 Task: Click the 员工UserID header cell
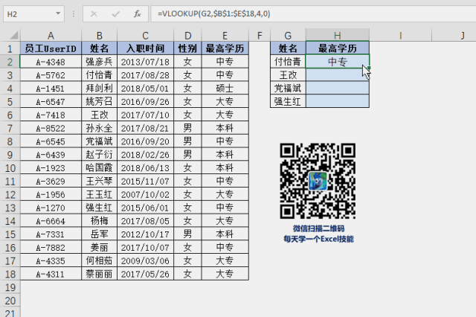(x=51, y=48)
